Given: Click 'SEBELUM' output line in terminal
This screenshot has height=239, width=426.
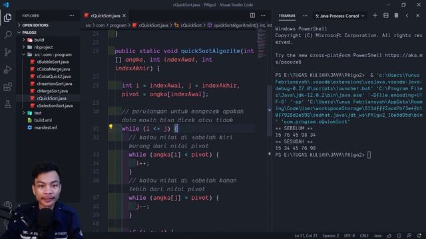Looking at the screenshot, I should pos(294,128).
